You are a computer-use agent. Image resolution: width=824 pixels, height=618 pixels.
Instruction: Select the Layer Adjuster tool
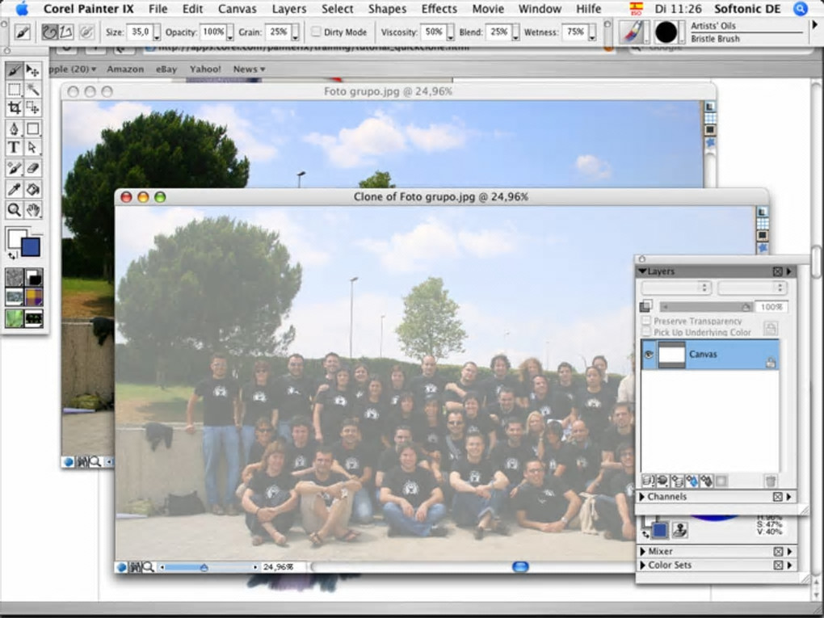(x=32, y=70)
